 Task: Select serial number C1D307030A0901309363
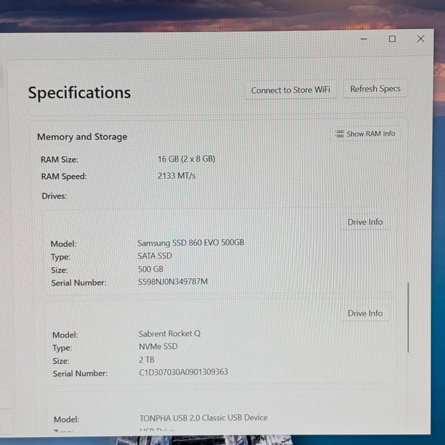[184, 372]
